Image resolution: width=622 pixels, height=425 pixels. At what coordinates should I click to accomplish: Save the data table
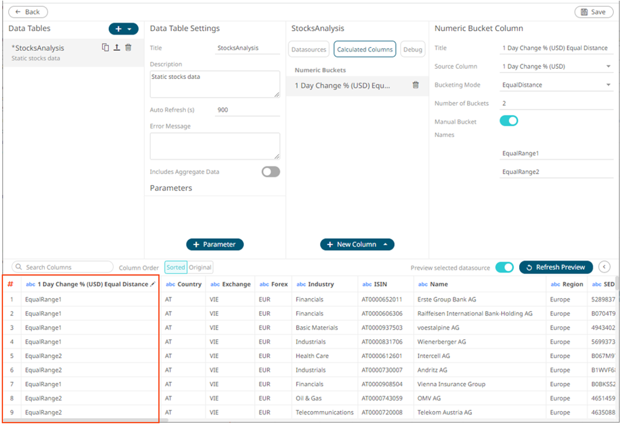click(x=594, y=12)
